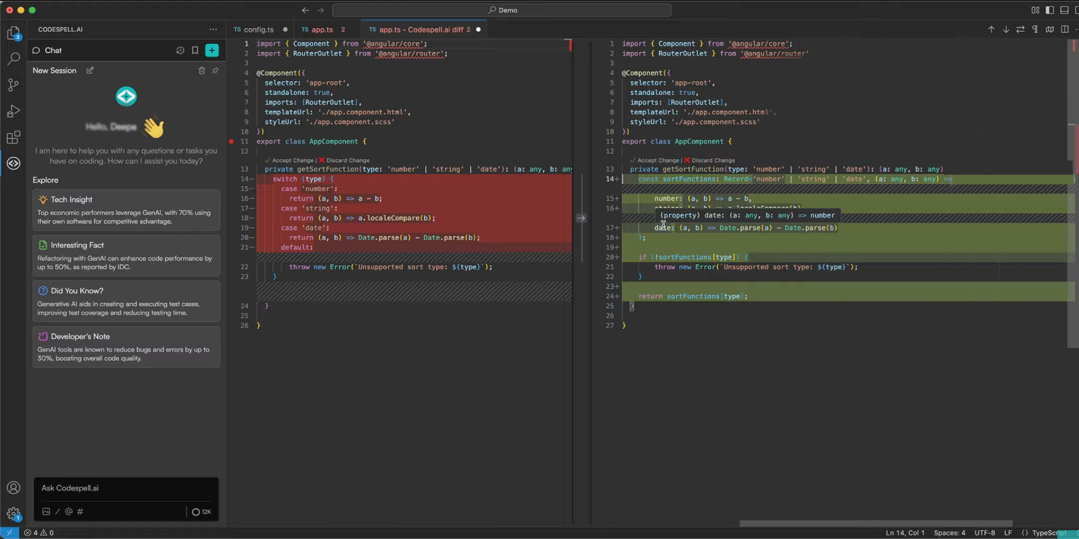Image resolution: width=1079 pixels, height=539 pixels.
Task: Click the config.ts tab unsaved dot
Action: pos(285,29)
